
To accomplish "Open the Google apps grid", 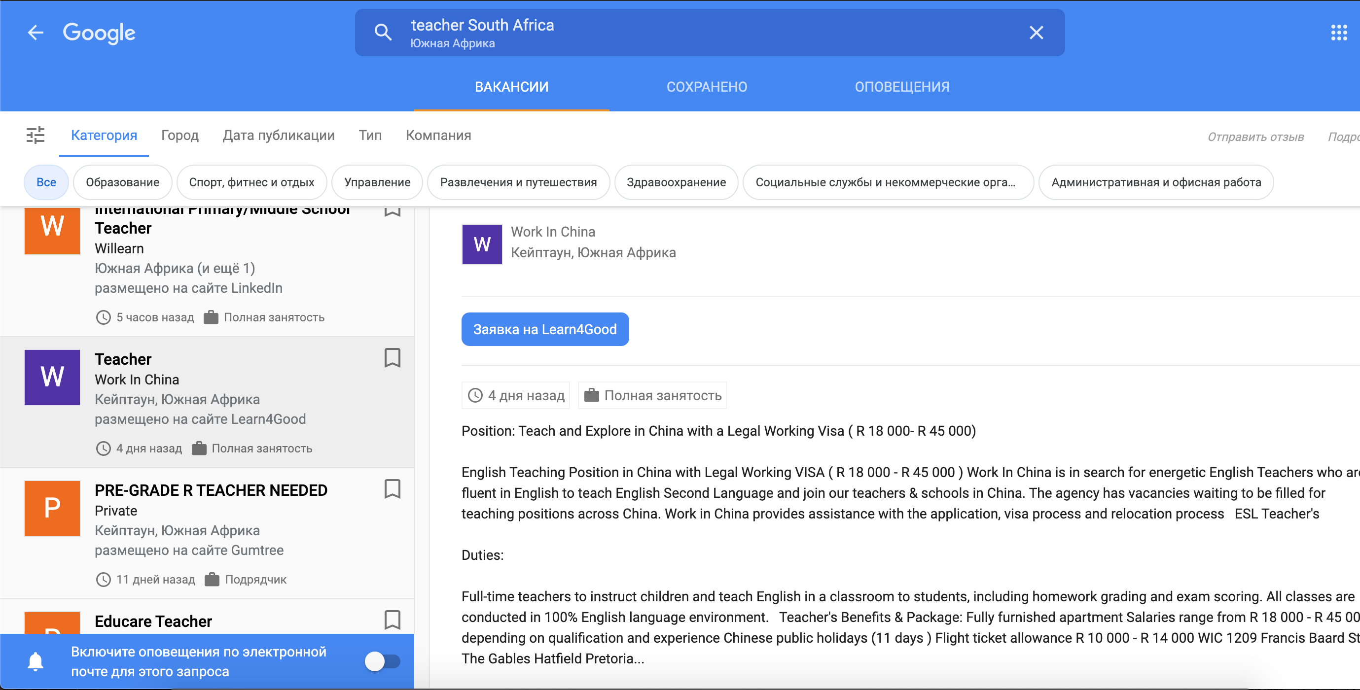I will 1339,33.
